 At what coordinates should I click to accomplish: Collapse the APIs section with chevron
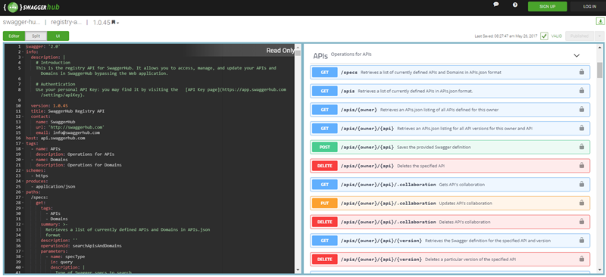pyautogui.click(x=576, y=56)
